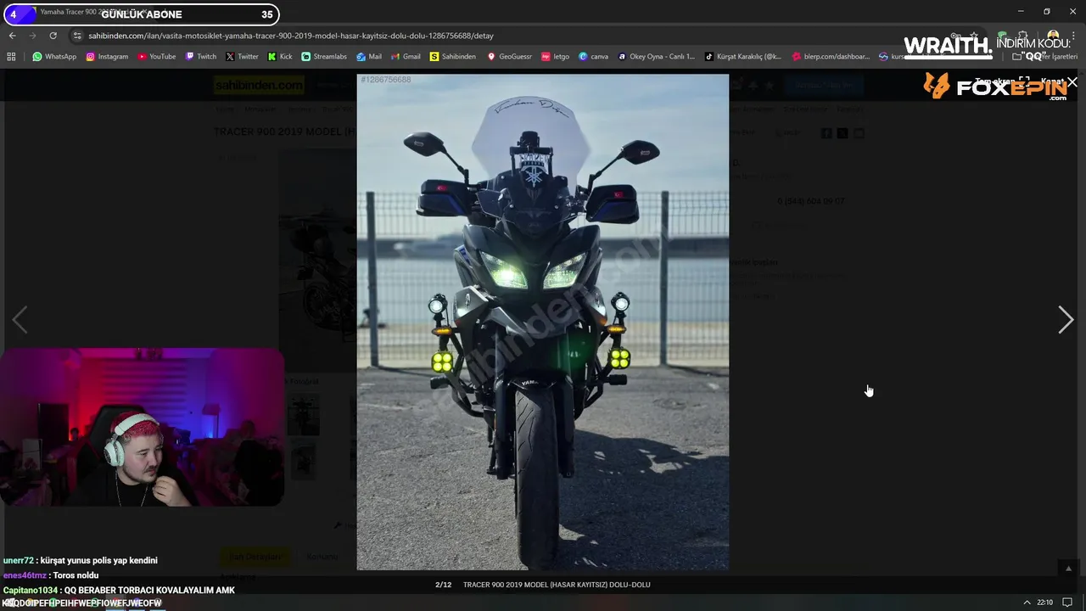Open the site information icon in the address bar
1086x611 pixels.
[77, 36]
